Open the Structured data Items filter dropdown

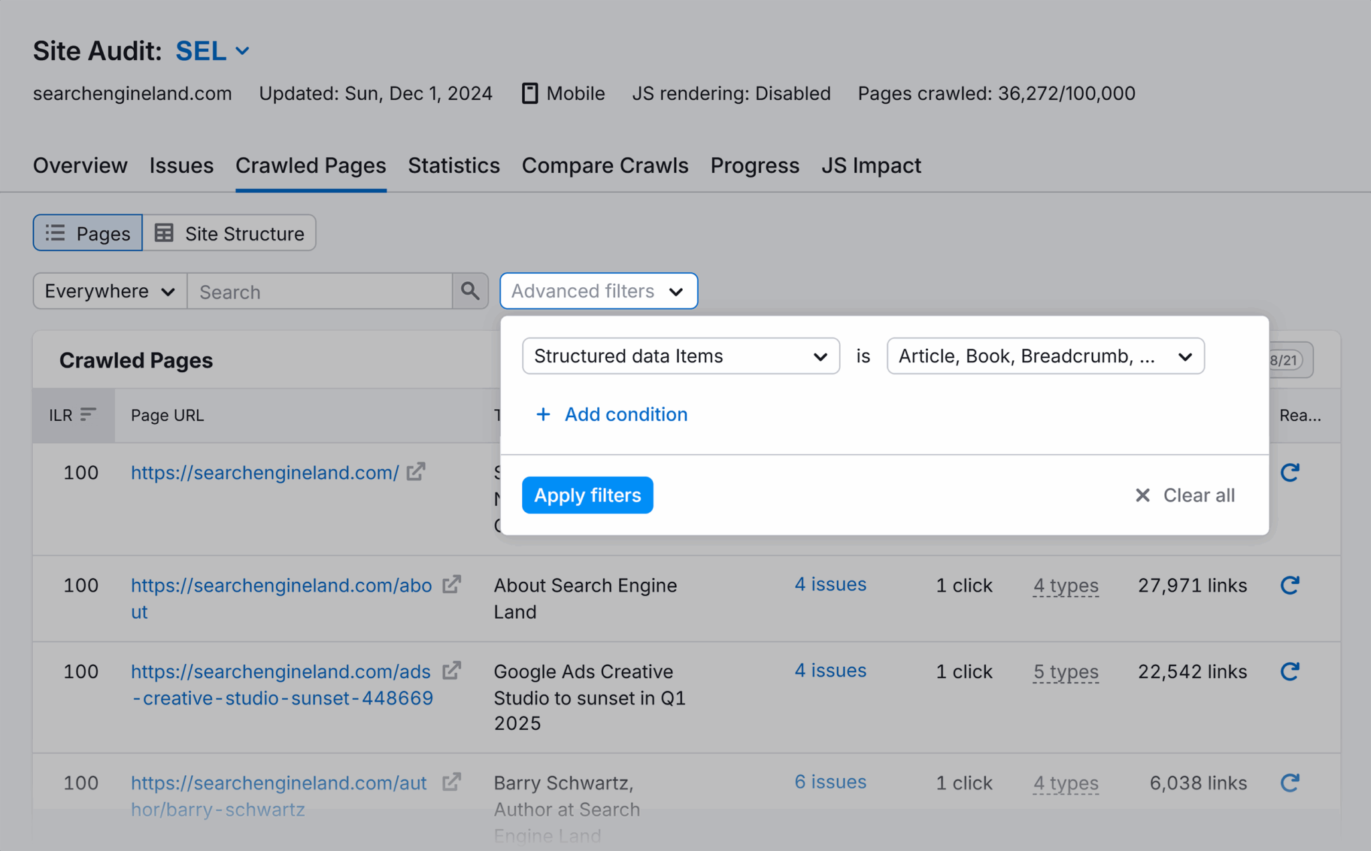point(680,356)
